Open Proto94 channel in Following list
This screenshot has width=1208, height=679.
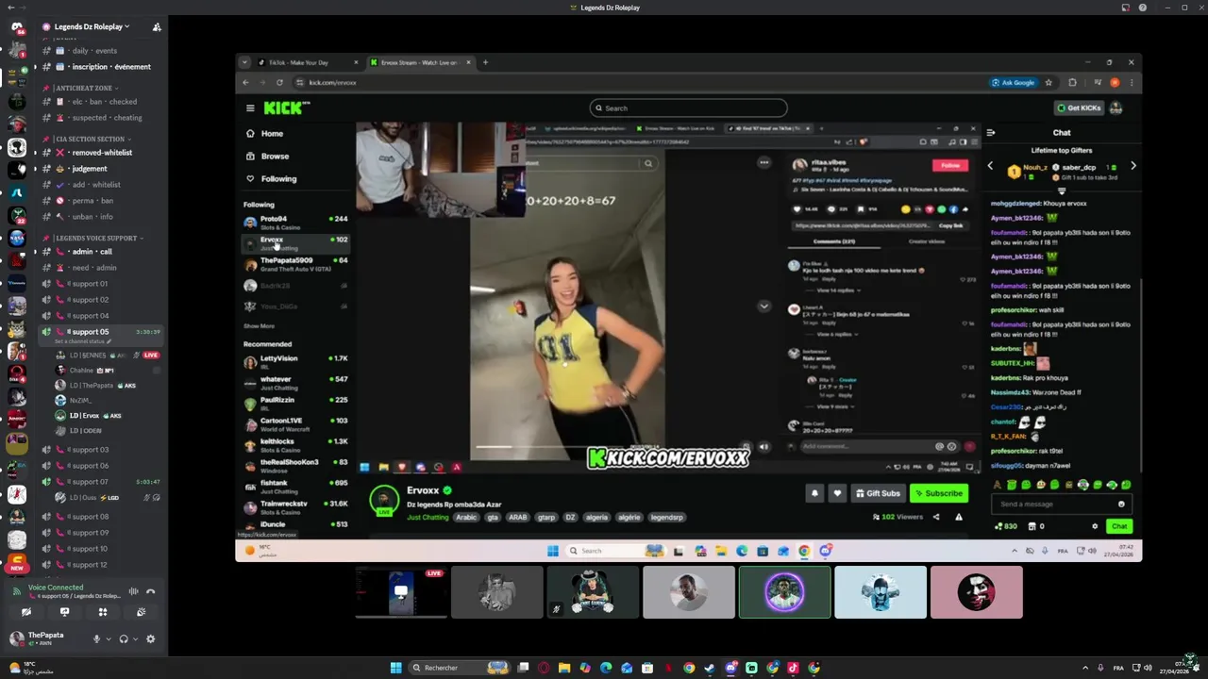pyautogui.click(x=295, y=223)
